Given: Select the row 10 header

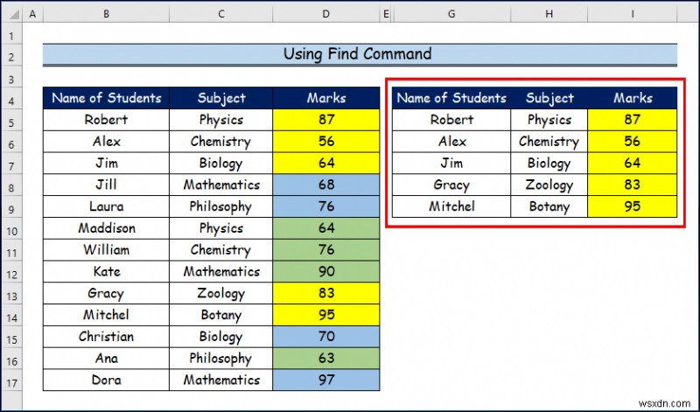Looking at the screenshot, I should (11, 228).
